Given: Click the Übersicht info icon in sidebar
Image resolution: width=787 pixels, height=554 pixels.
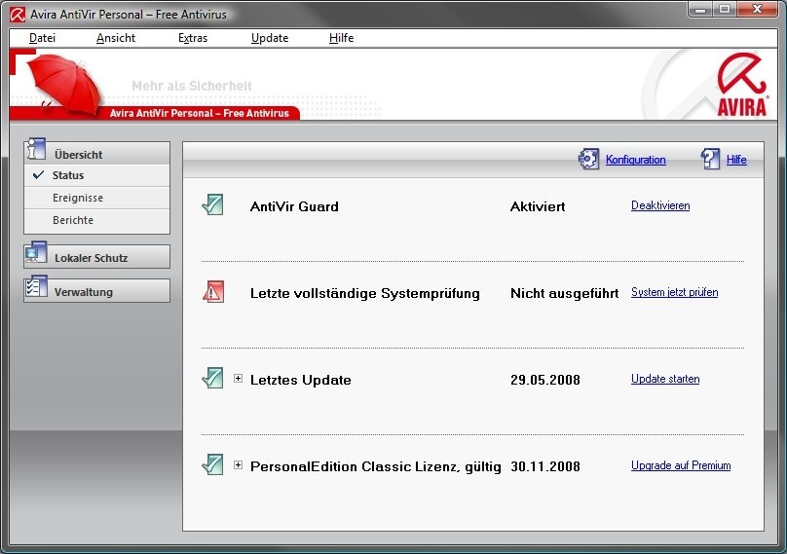Looking at the screenshot, I should 36,149.
